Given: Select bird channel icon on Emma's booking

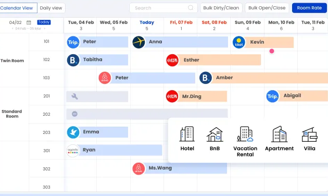Looking at the screenshot, I should pos(73,132).
